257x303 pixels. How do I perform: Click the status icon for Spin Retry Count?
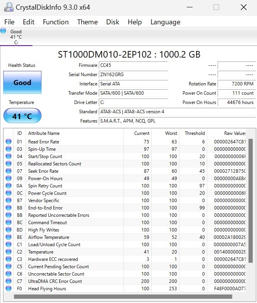click(8, 186)
